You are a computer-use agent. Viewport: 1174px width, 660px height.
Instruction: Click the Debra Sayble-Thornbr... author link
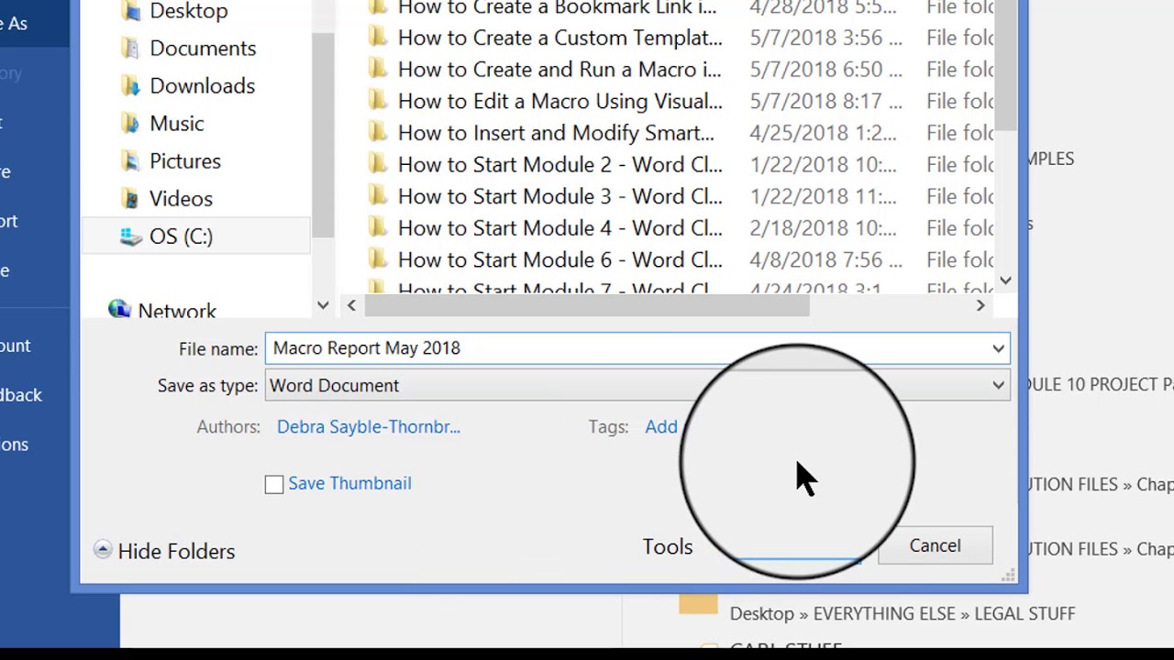(368, 427)
